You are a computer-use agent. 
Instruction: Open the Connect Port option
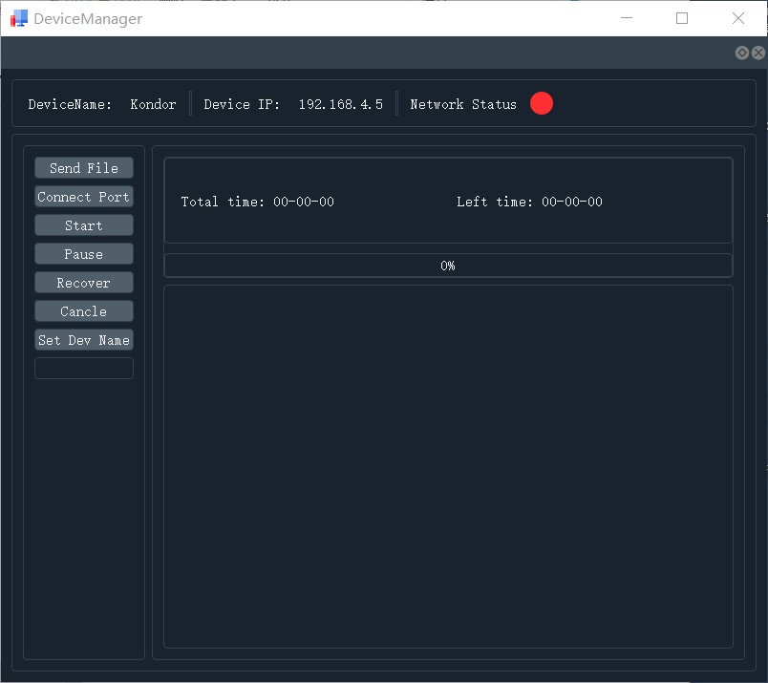point(84,197)
